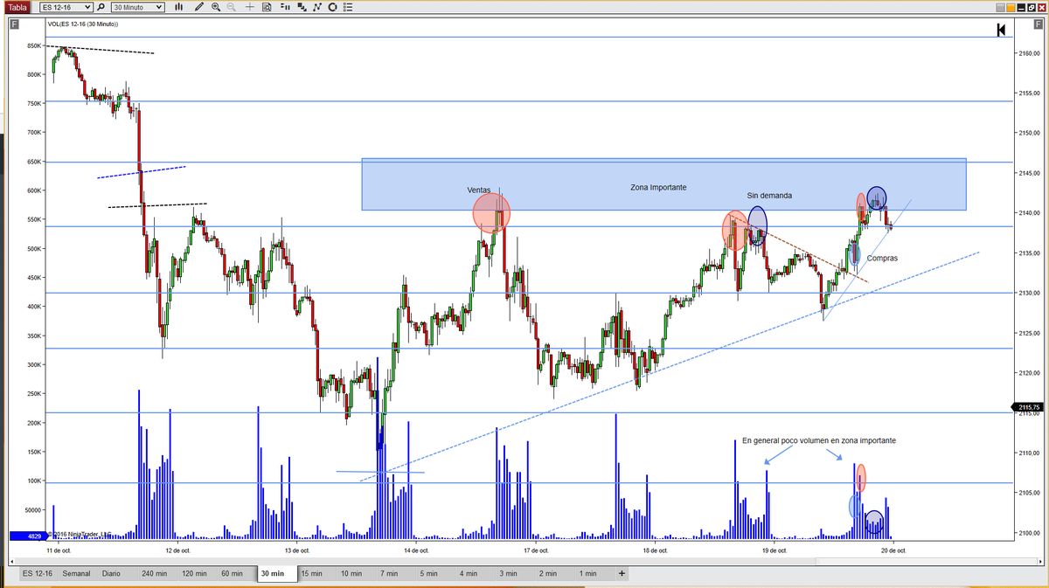Click the 'Ventas' annotation text
The image size is (1049, 588).
point(479,190)
